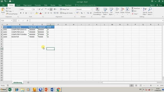
Task: Open the Format cells menu icon
Action: pos(128,9)
